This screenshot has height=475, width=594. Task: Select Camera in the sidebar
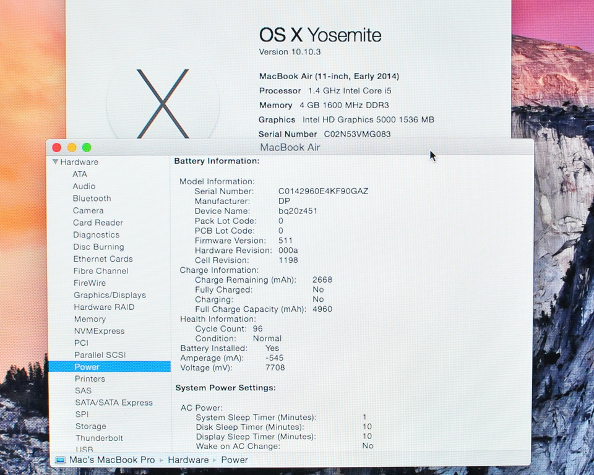pyautogui.click(x=88, y=211)
